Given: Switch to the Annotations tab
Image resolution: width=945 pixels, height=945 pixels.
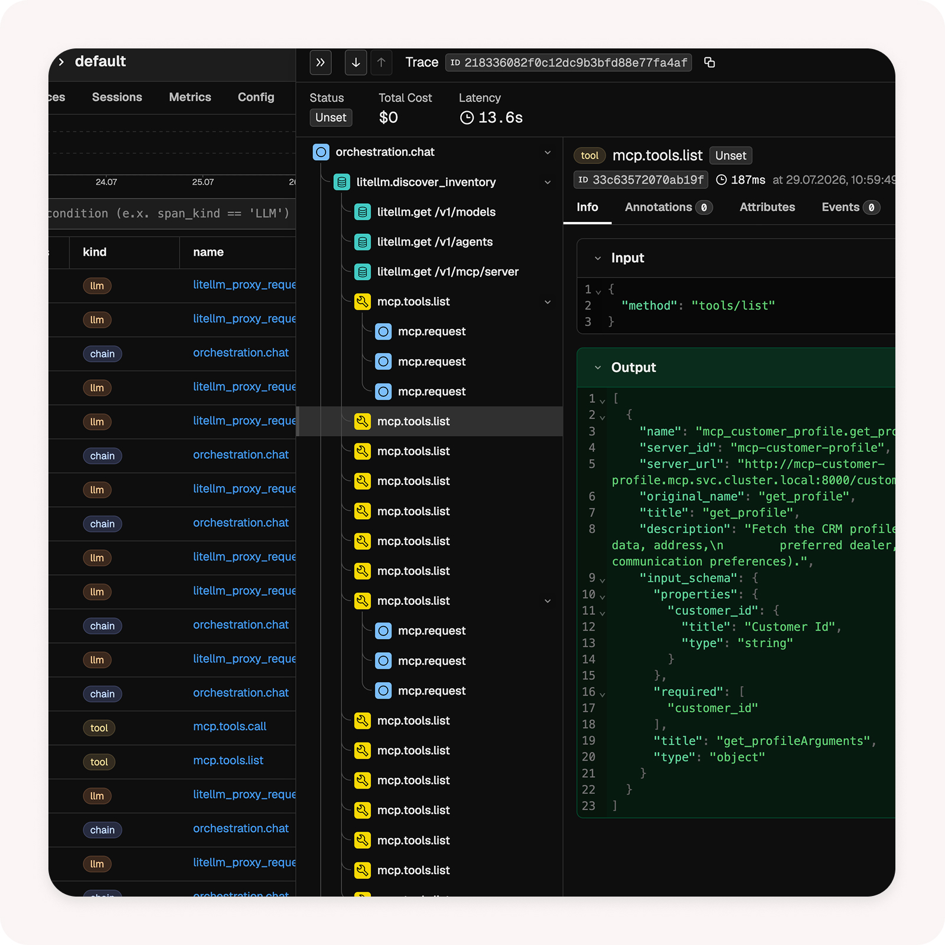Looking at the screenshot, I should tap(669, 207).
